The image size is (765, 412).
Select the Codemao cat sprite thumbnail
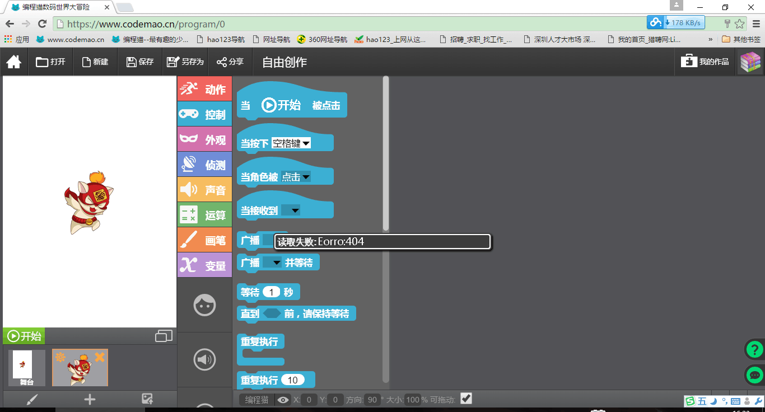[80, 368]
